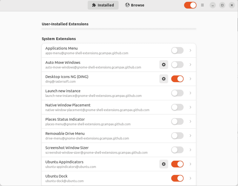
Task: Switch to the Browse tab
Action: [135, 5]
